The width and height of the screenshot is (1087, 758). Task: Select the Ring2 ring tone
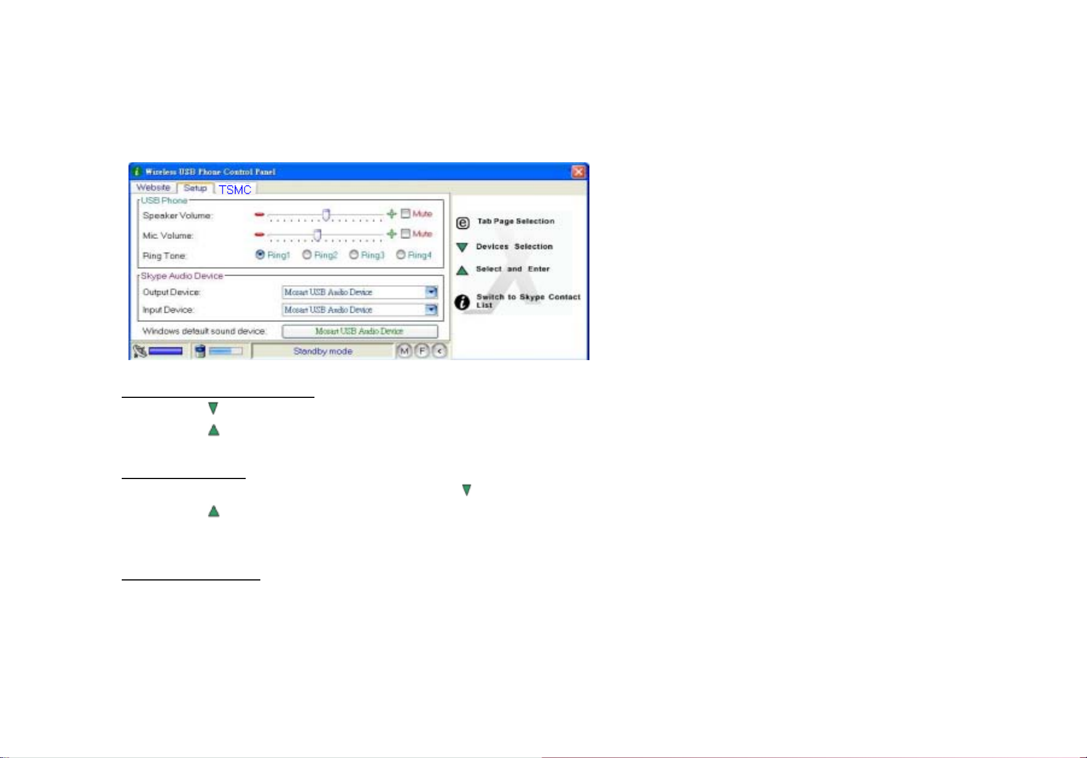pyautogui.click(x=307, y=255)
